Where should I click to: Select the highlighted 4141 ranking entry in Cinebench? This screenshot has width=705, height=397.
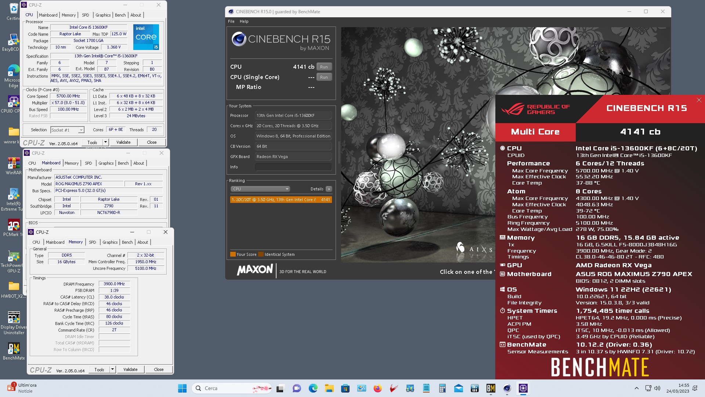pos(281,200)
